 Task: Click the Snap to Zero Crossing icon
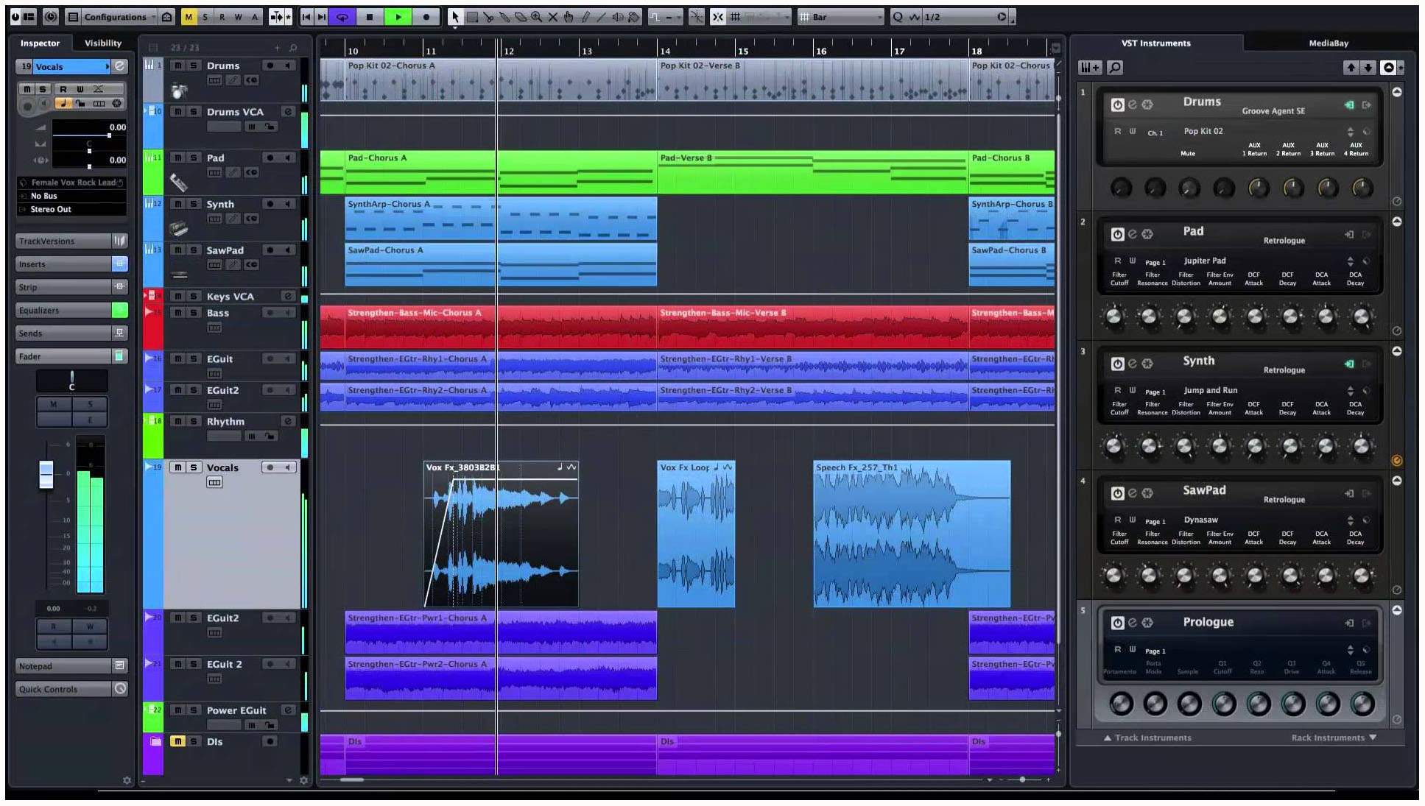[697, 17]
